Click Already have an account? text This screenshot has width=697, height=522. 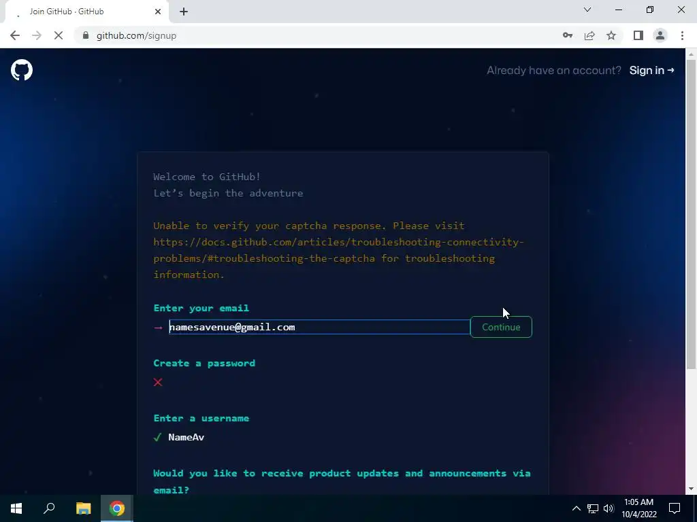click(554, 70)
